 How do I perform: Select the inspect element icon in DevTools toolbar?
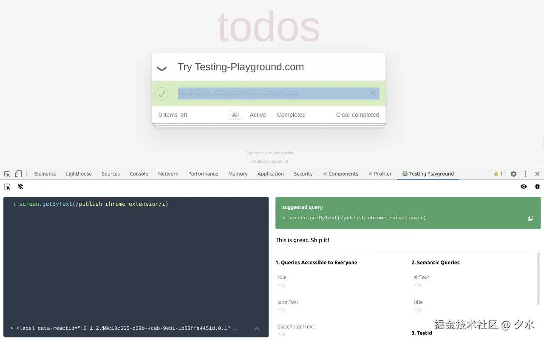point(6,174)
